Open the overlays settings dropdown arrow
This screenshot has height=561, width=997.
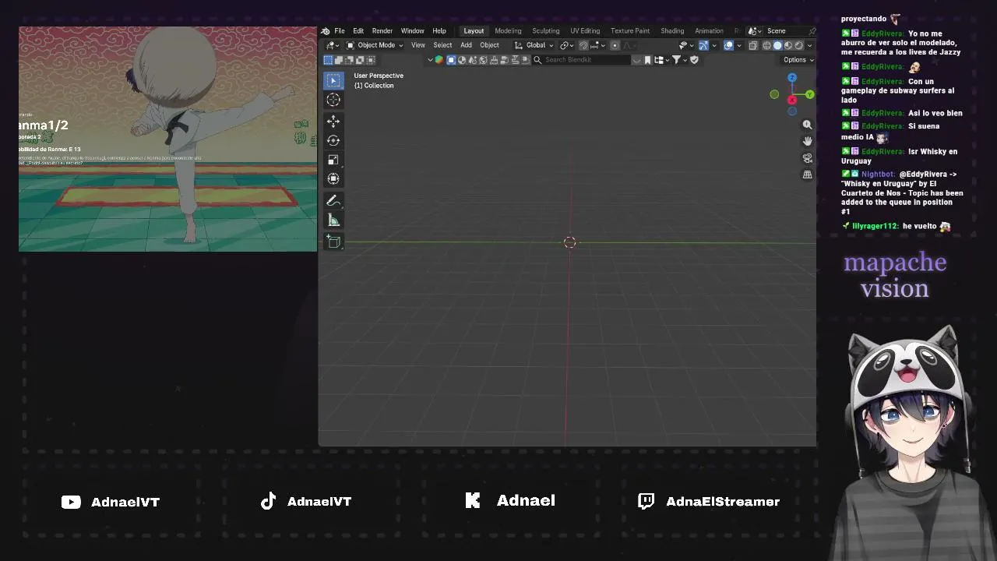[x=738, y=45]
